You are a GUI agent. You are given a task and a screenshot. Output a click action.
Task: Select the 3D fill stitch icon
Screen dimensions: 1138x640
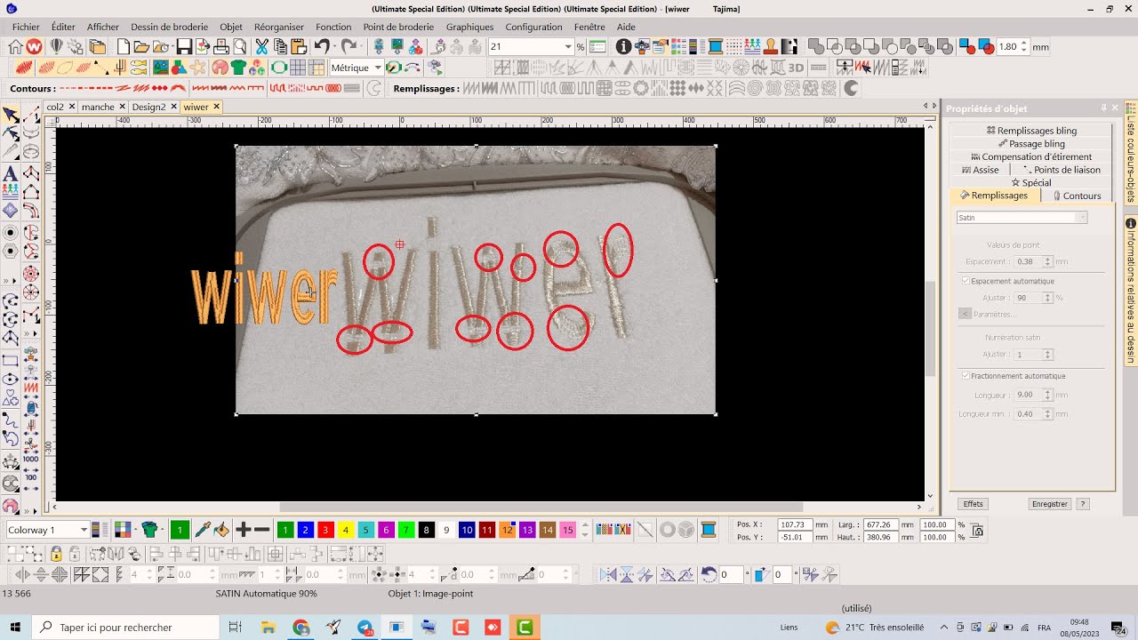[796, 68]
